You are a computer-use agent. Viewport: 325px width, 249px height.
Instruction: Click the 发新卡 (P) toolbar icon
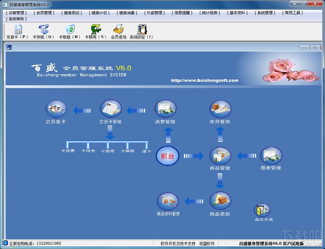click(18, 30)
